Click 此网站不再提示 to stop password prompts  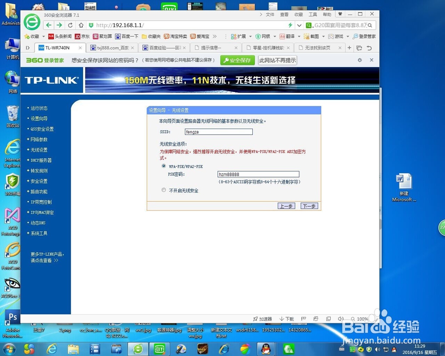pyautogui.click(x=277, y=60)
